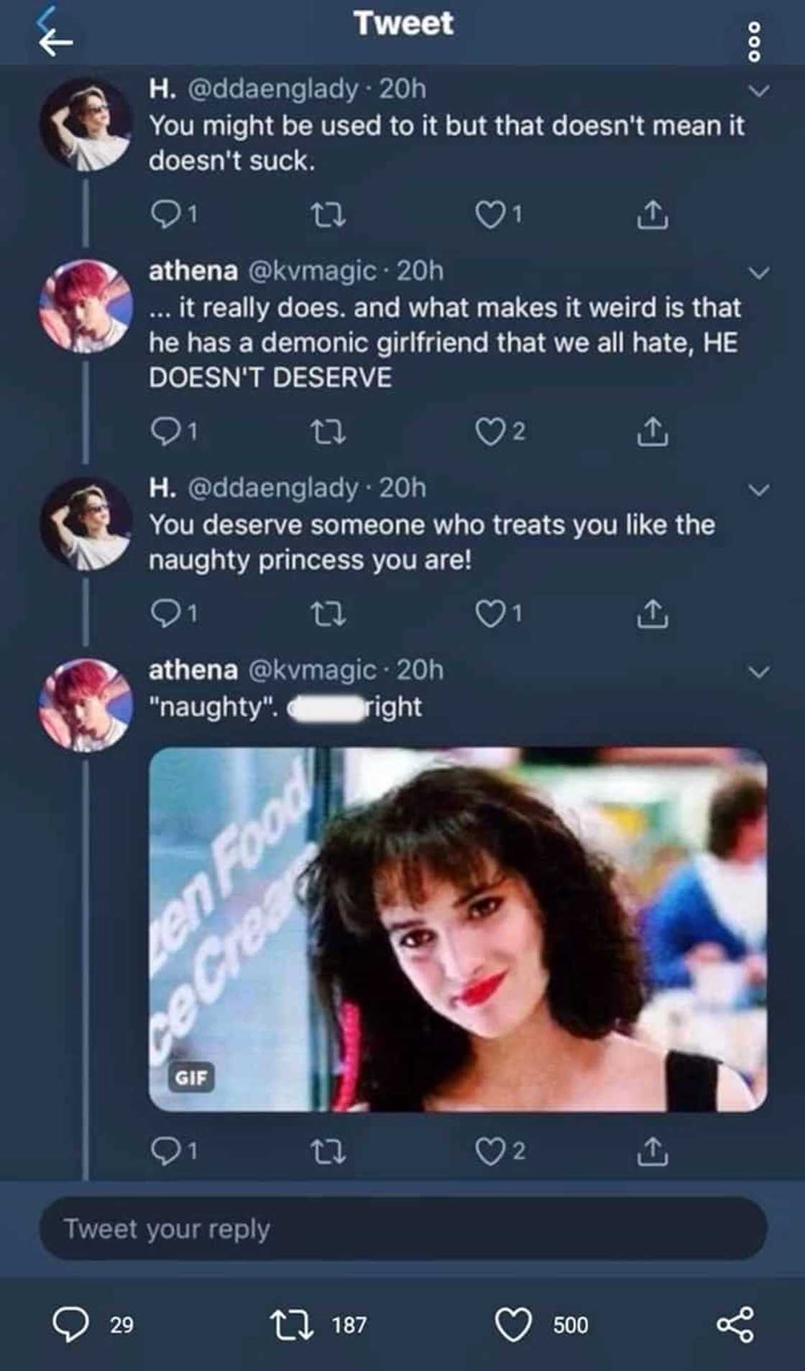Share athena's GIF tweet
This screenshot has height=1371, width=805.
click(652, 1151)
